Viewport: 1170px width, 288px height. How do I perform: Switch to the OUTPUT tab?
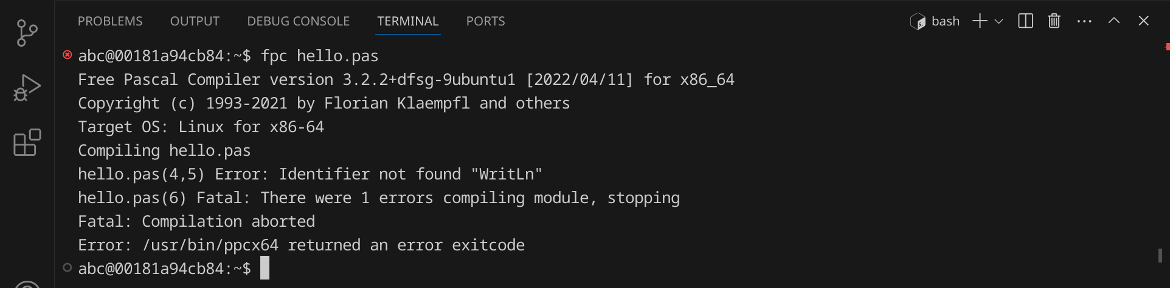(195, 21)
